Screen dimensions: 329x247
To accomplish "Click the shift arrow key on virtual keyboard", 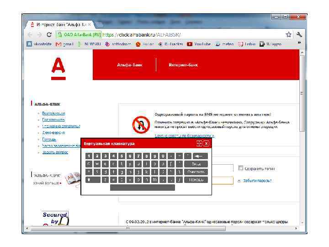I will (x=93, y=180).
